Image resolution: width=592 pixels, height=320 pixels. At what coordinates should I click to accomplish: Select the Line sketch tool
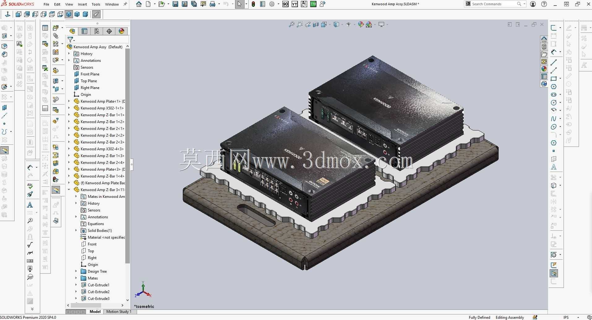[x=554, y=62]
